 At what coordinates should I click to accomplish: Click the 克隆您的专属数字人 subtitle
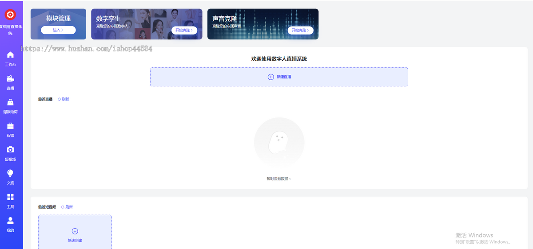point(112,26)
